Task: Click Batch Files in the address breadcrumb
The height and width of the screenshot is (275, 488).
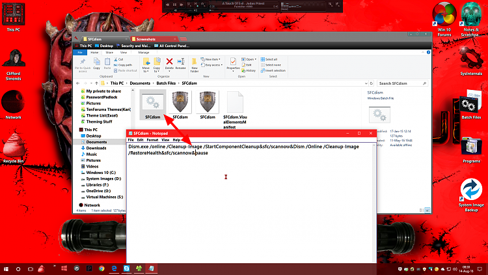Action: click(166, 83)
